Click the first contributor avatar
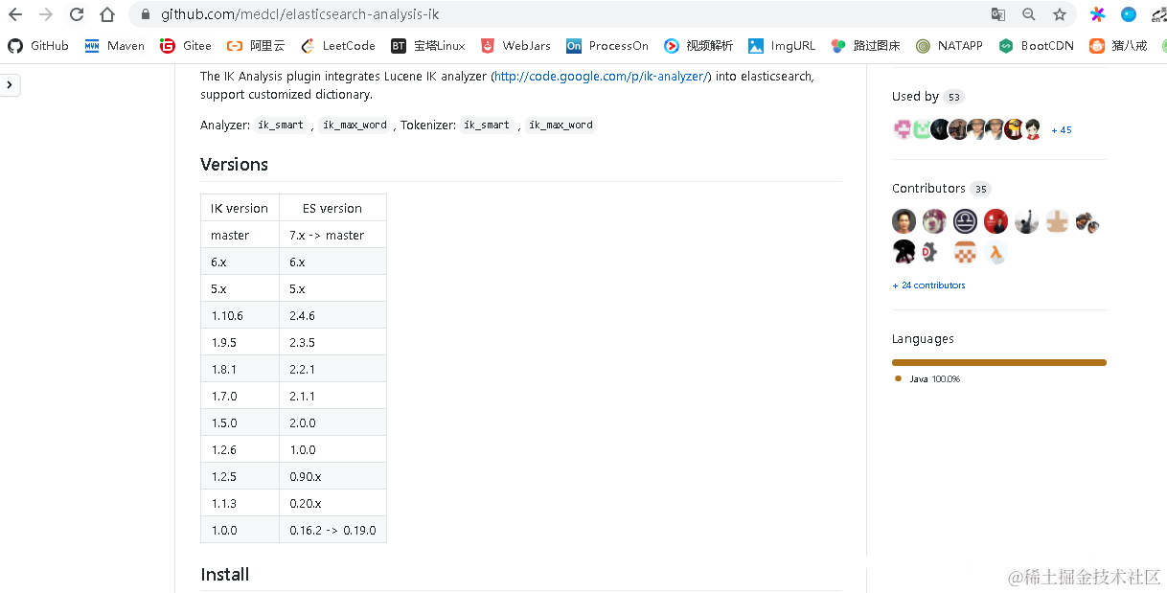Screen dimensions: 1167x593 [904, 221]
